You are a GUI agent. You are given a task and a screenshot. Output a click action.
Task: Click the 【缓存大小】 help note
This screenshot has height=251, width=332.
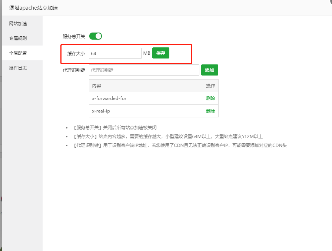168,137
